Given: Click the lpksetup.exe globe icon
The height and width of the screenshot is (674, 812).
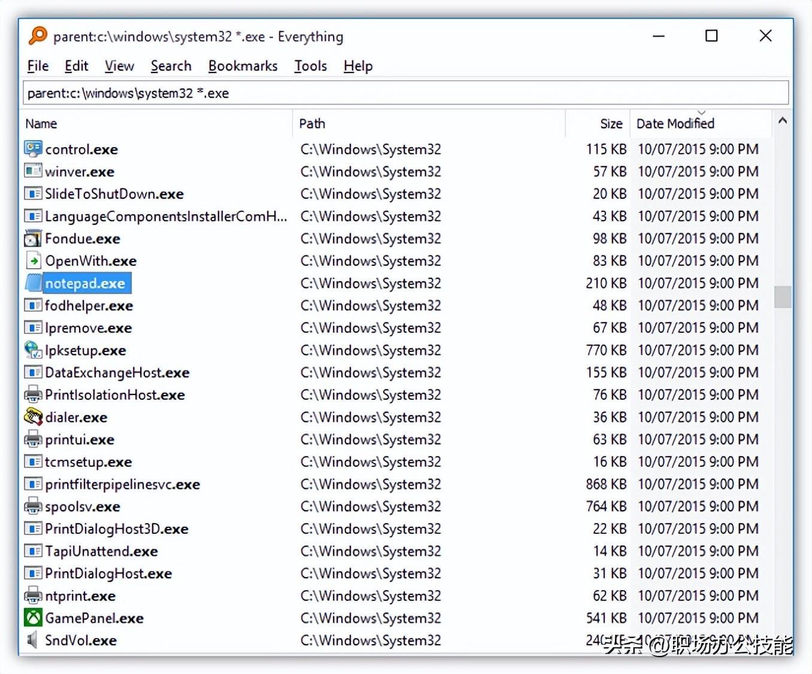Looking at the screenshot, I should point(33,350).
